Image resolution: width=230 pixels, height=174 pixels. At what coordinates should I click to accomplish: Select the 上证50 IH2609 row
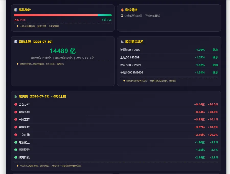169,57
